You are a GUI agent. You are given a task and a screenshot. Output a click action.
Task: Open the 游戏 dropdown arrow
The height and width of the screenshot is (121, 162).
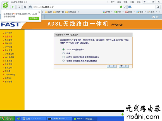156,12
